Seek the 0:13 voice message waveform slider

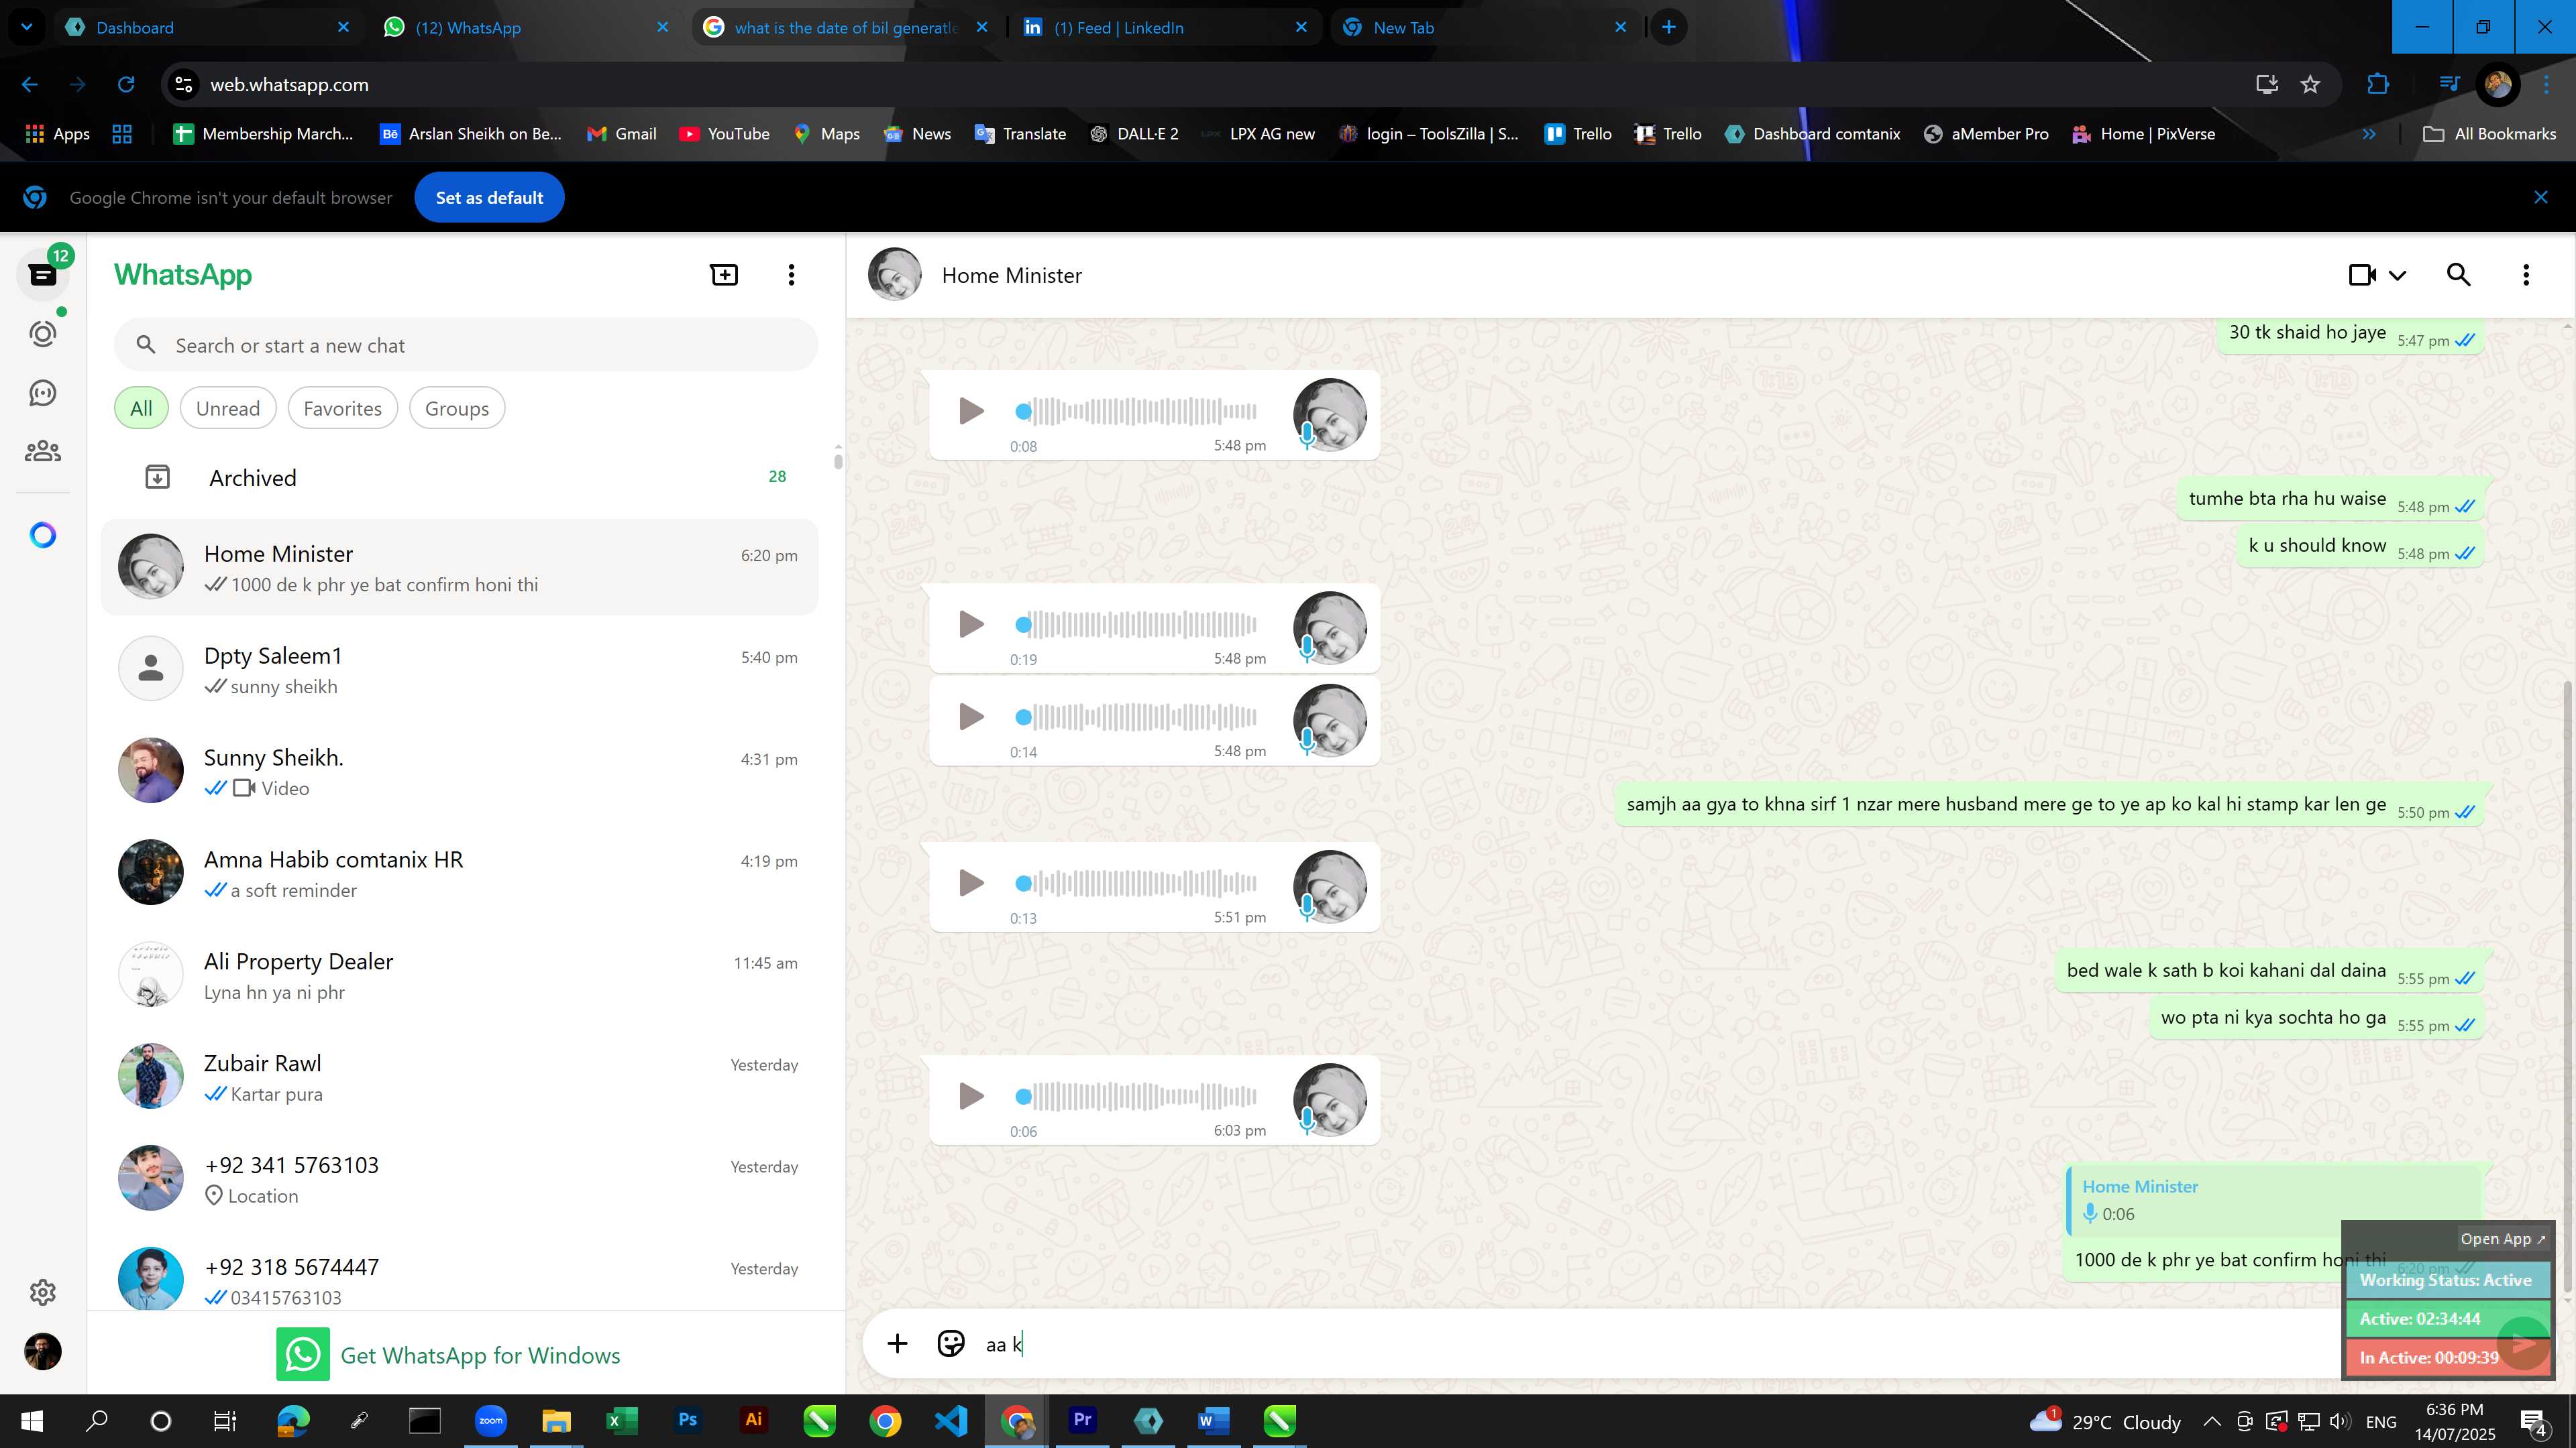tap(1137, 882)
